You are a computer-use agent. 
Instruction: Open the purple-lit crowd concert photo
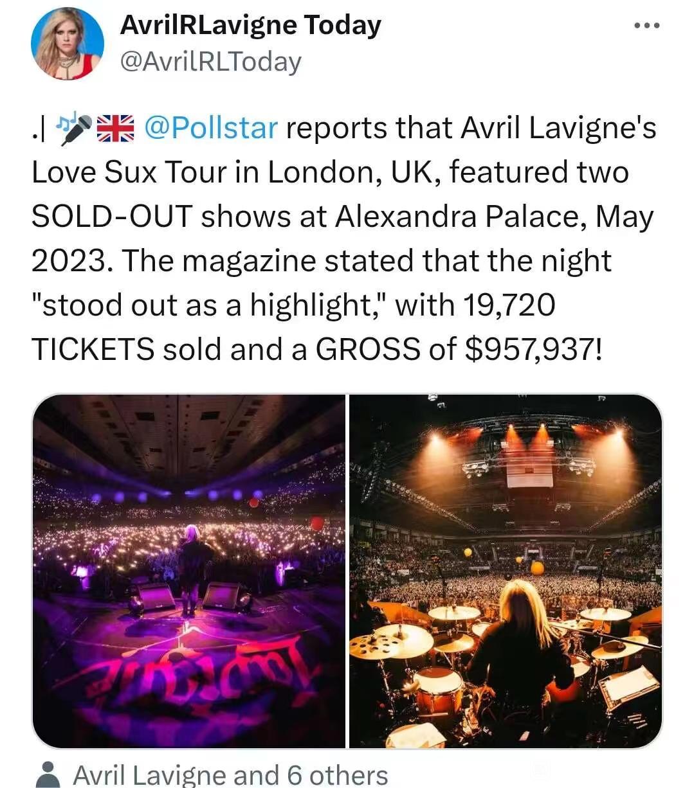point(189,571)
